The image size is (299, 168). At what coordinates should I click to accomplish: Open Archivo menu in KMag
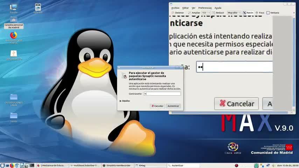(175, 8)
